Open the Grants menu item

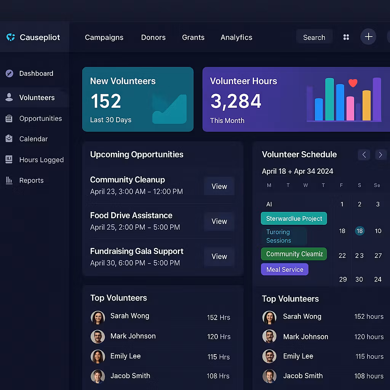pos(193,37)
